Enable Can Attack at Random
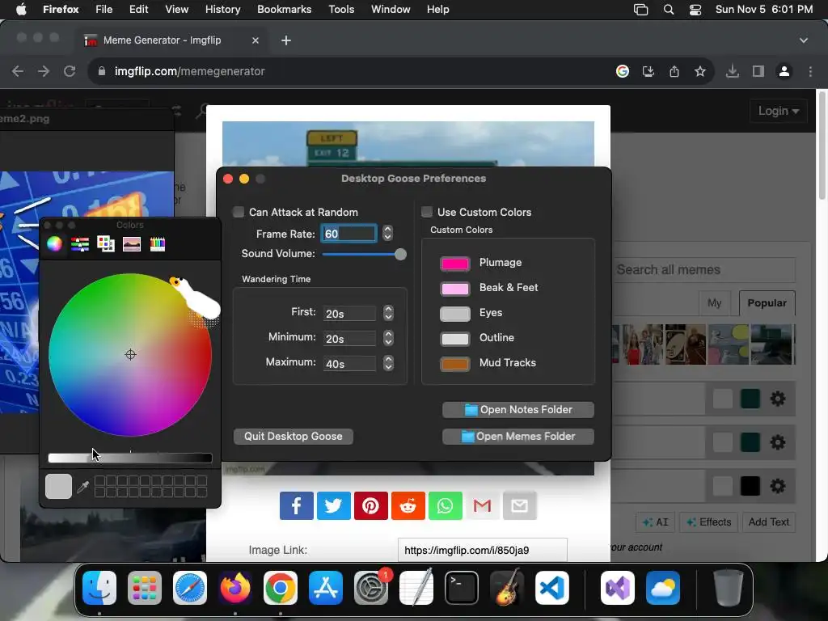 [239, 212]
